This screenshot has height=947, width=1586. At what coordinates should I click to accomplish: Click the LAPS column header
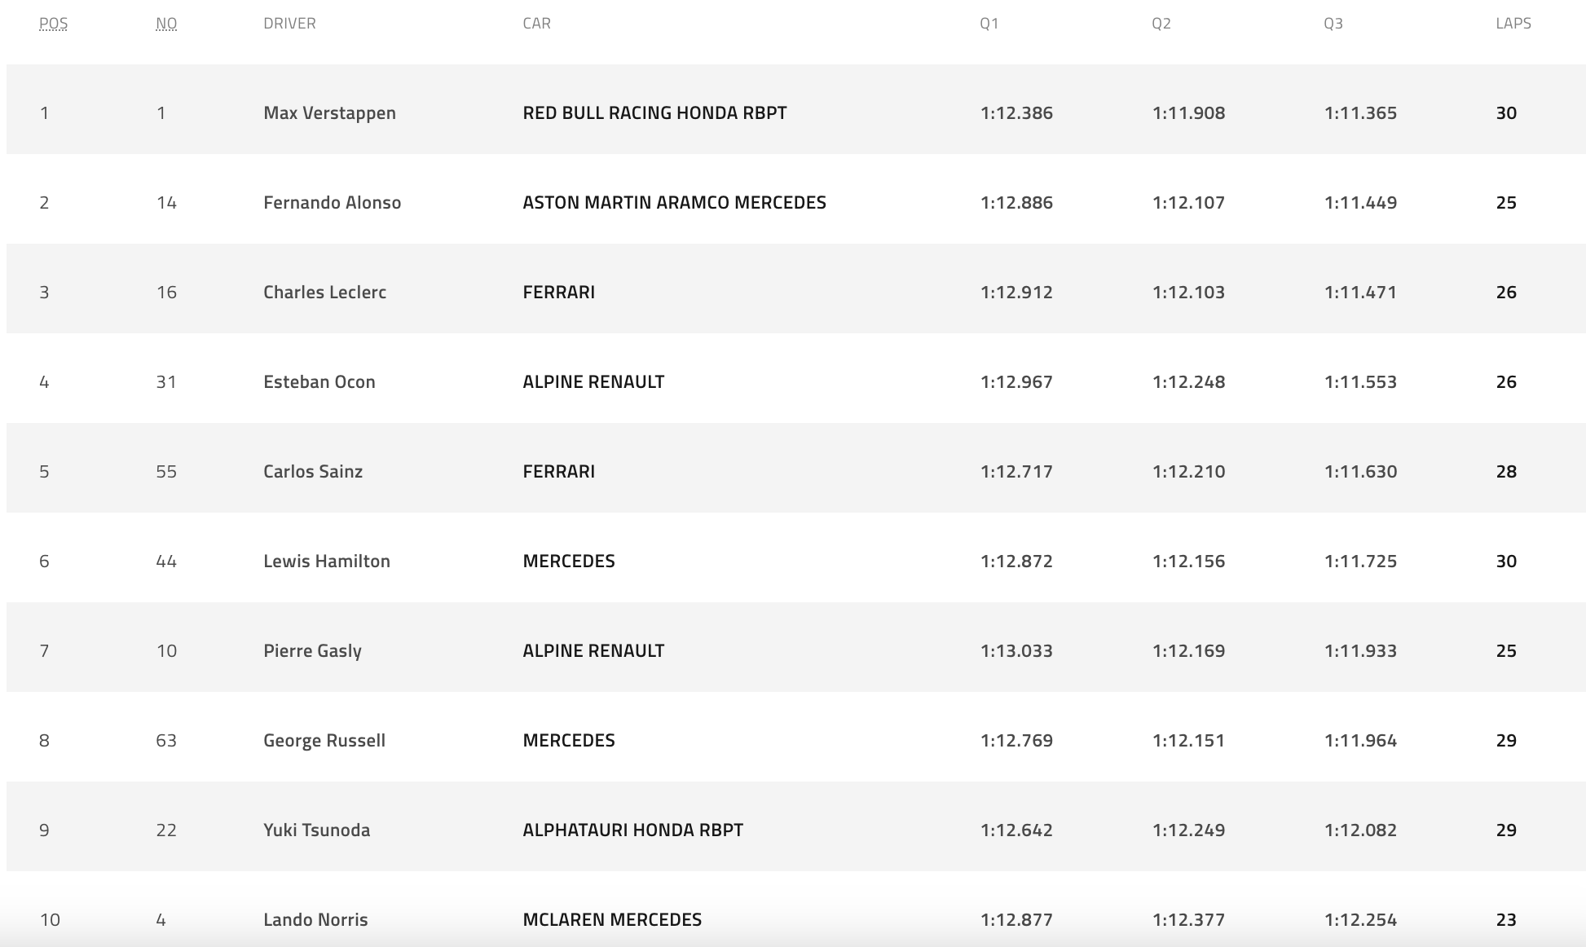(x=1513, y=24)
